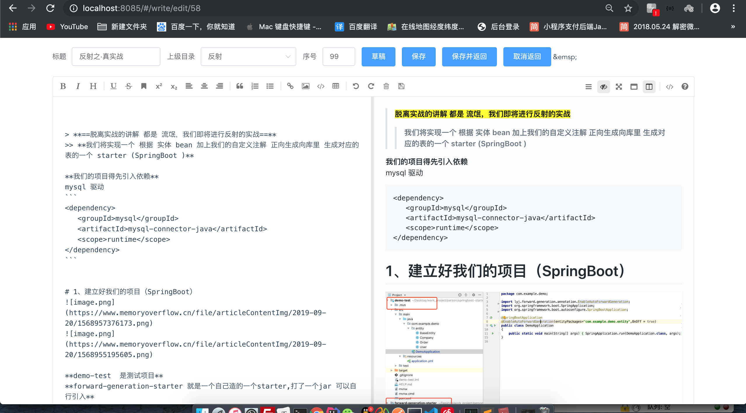746x413 pixels.
Task: Select the Italic formatting icon
Action: 78,86
